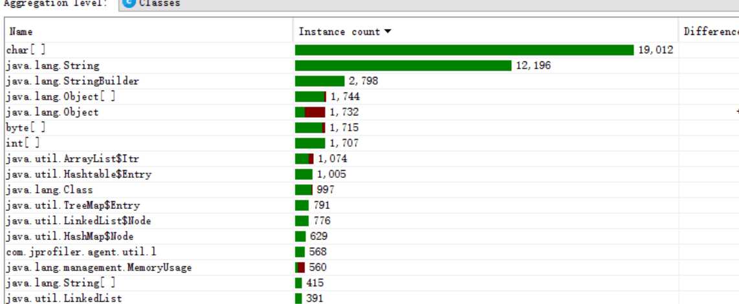739x304 pixels.
Task: Click the Classes aggregation level icon
Action: pyautogui.click(x=129, y=3)
